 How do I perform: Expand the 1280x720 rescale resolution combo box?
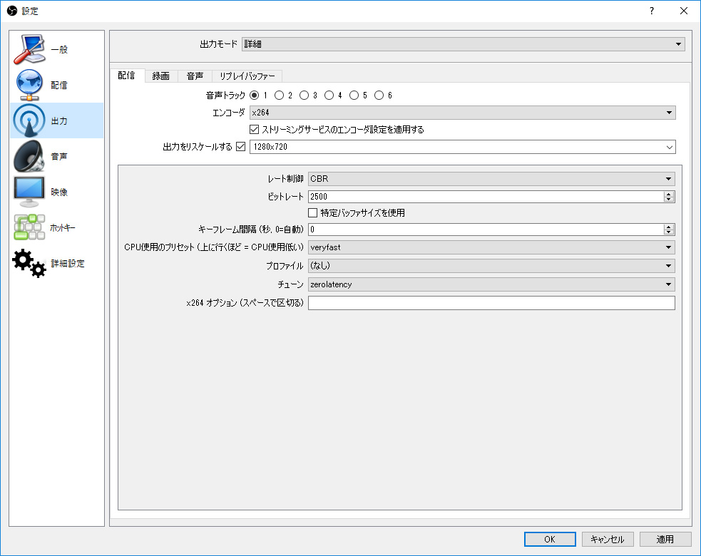click(463, 147)
